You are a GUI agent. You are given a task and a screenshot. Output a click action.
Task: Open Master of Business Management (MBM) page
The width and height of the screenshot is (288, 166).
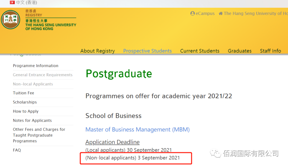[x=138, y=129]
